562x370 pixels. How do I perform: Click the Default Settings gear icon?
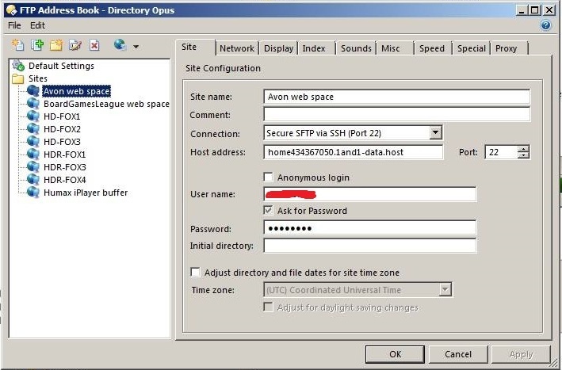18,66
